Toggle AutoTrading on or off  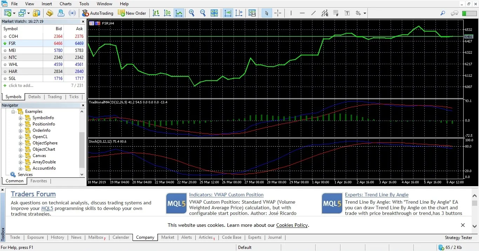click(x=97, y=13)
